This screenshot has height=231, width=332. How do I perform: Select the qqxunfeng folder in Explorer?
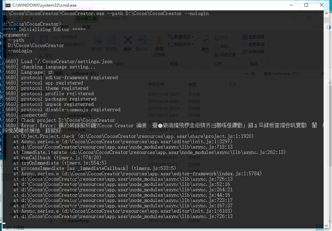78,221
